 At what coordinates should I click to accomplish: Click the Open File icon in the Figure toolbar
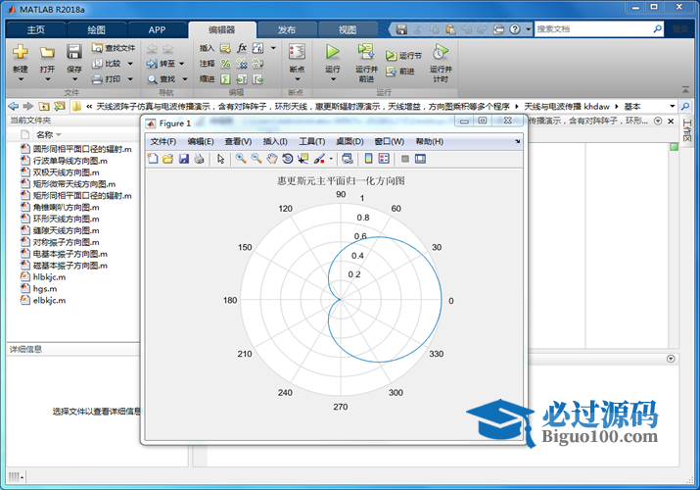coord(167,159)
